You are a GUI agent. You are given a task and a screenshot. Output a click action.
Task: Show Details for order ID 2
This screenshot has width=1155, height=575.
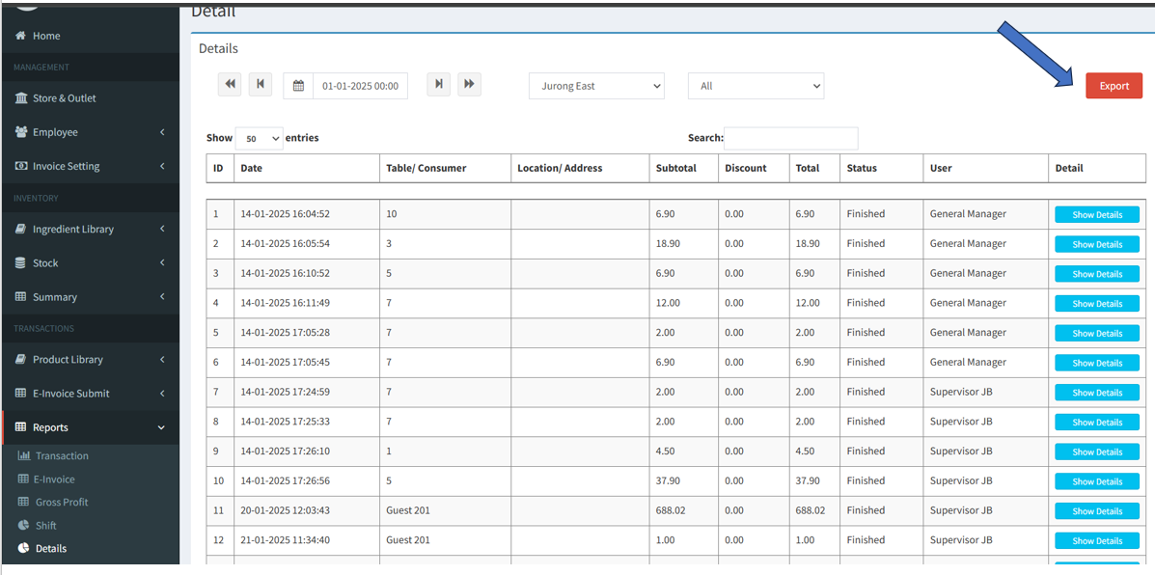coord(1097,244)
